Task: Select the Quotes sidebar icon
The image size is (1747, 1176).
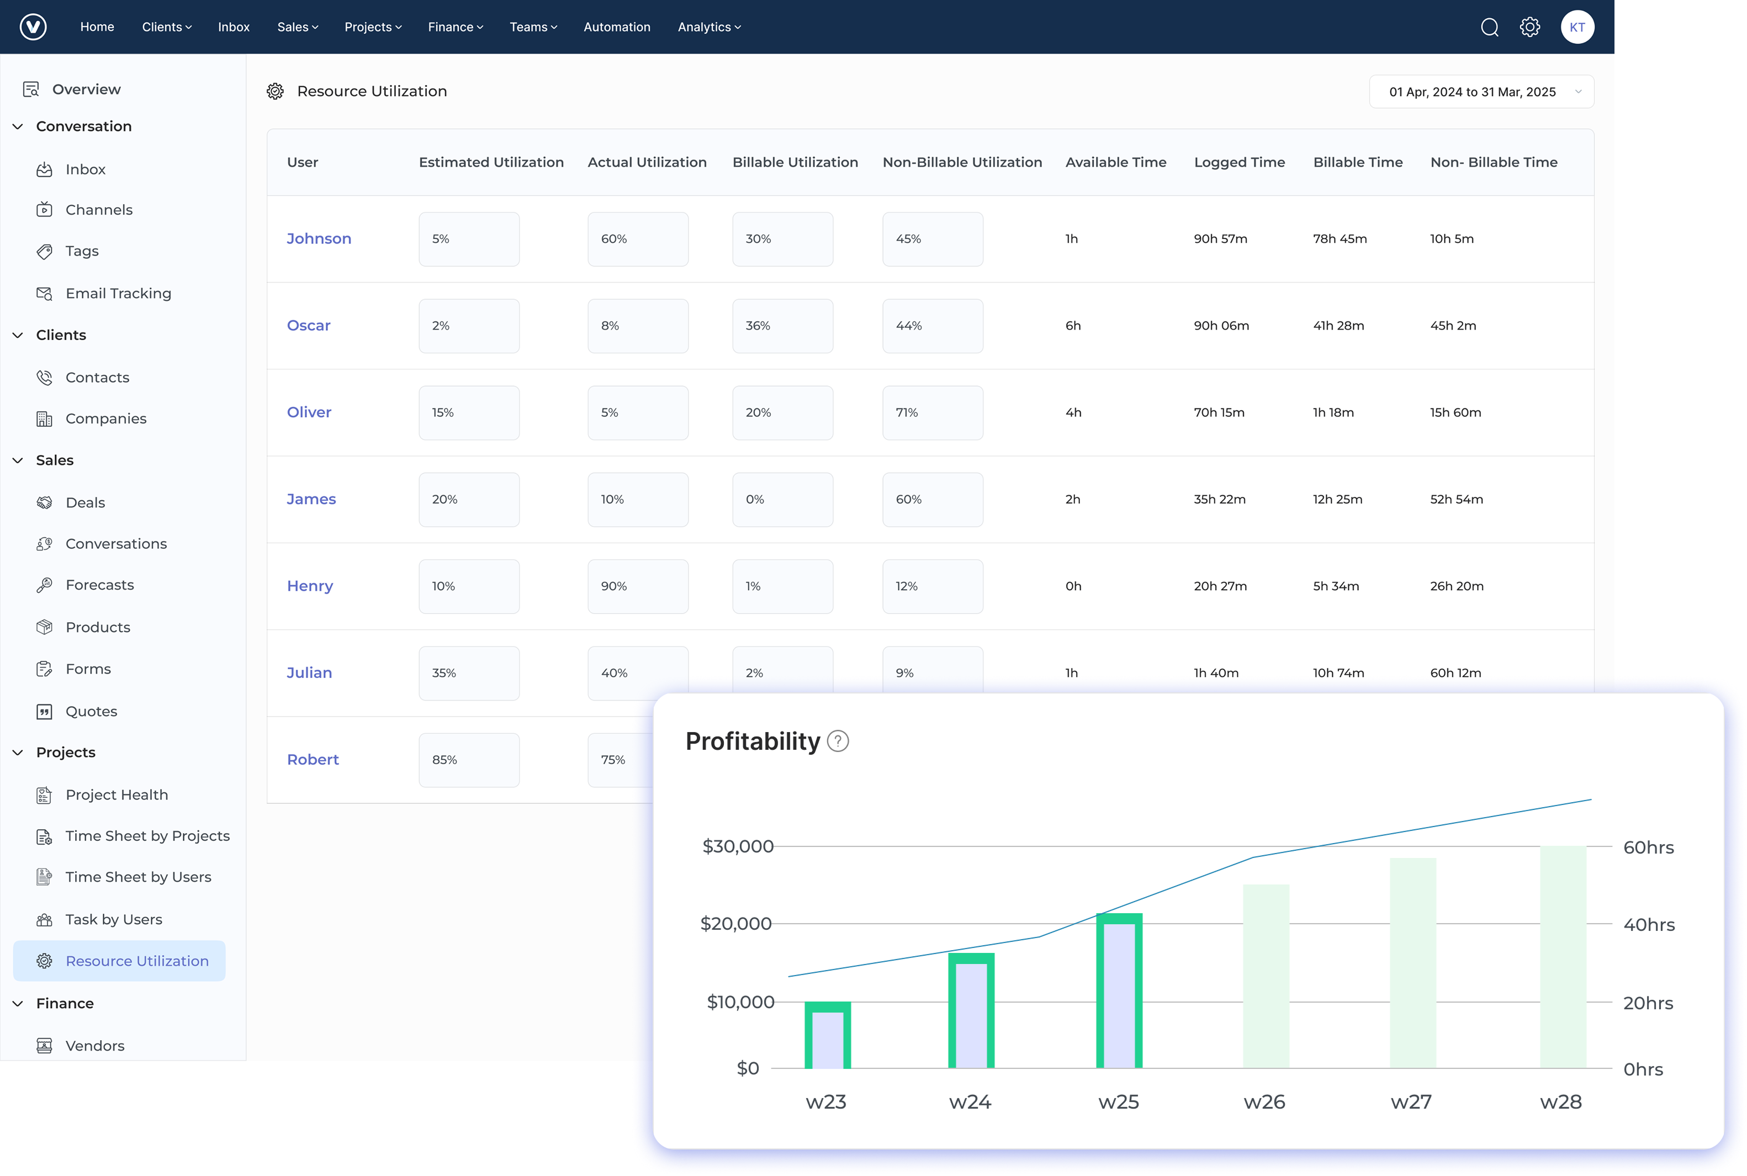Action: (45, 711)
